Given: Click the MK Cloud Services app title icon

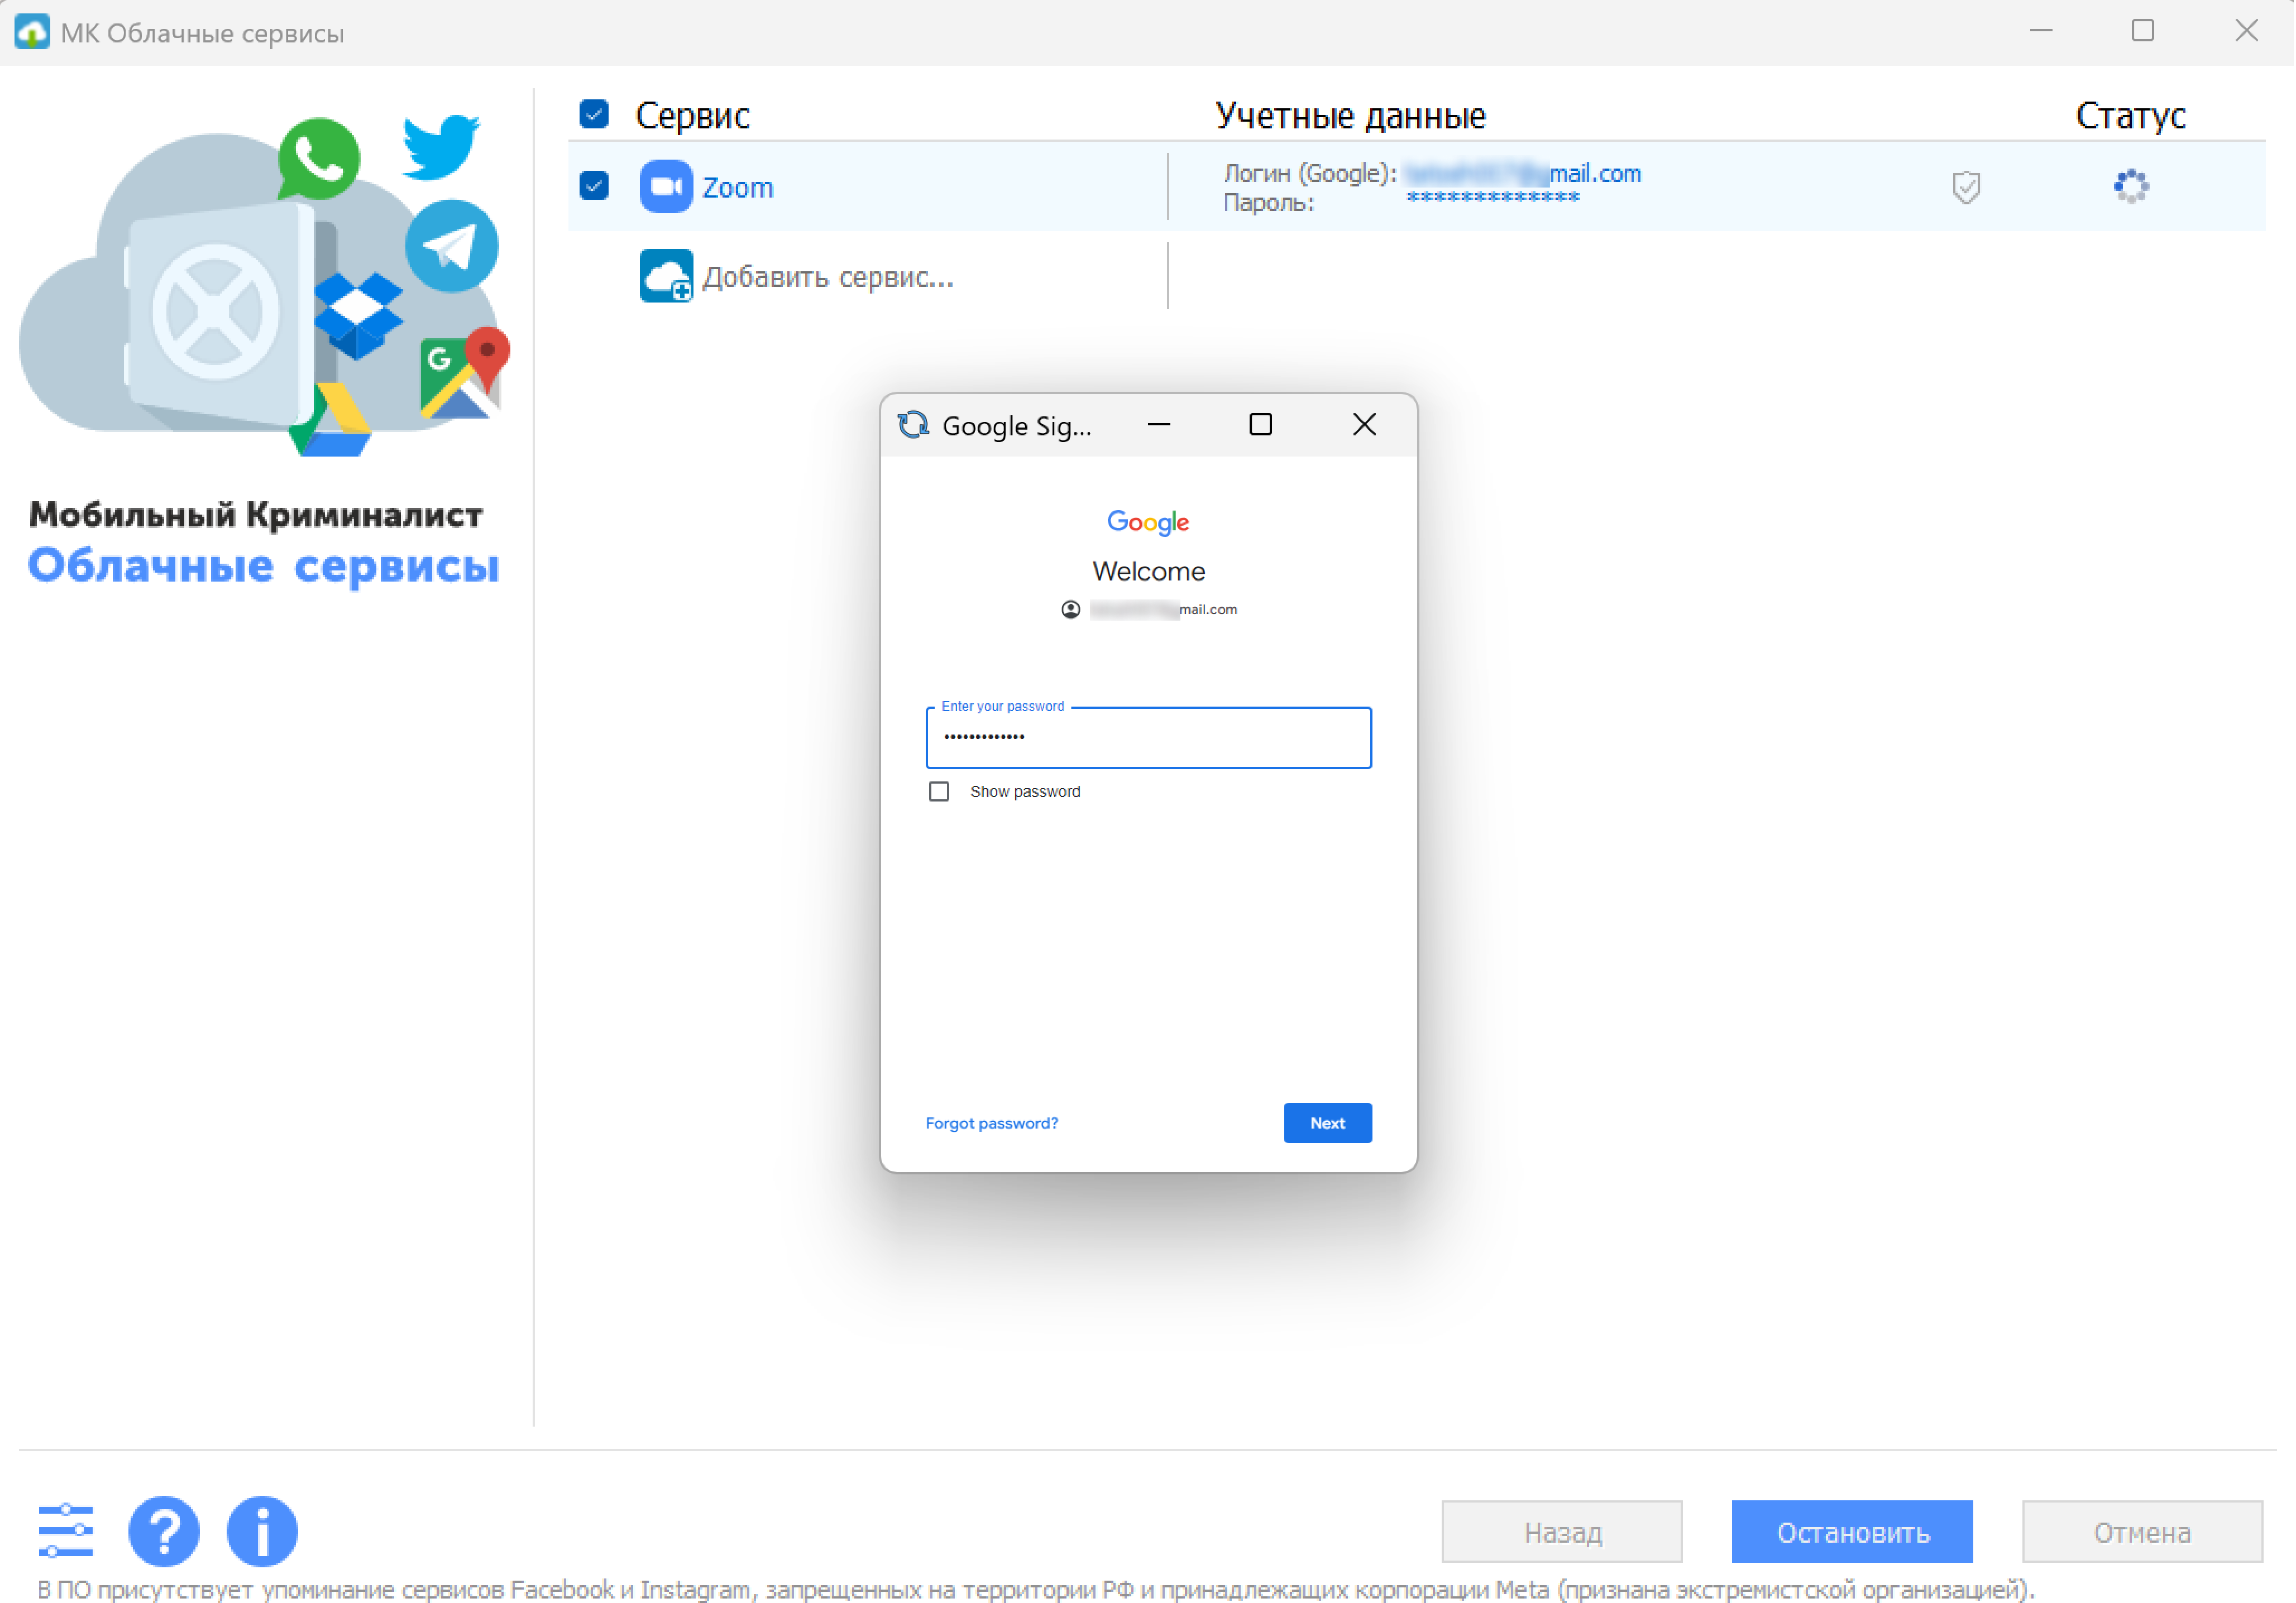Looking at the screenshot, I should tap(32, 31).
